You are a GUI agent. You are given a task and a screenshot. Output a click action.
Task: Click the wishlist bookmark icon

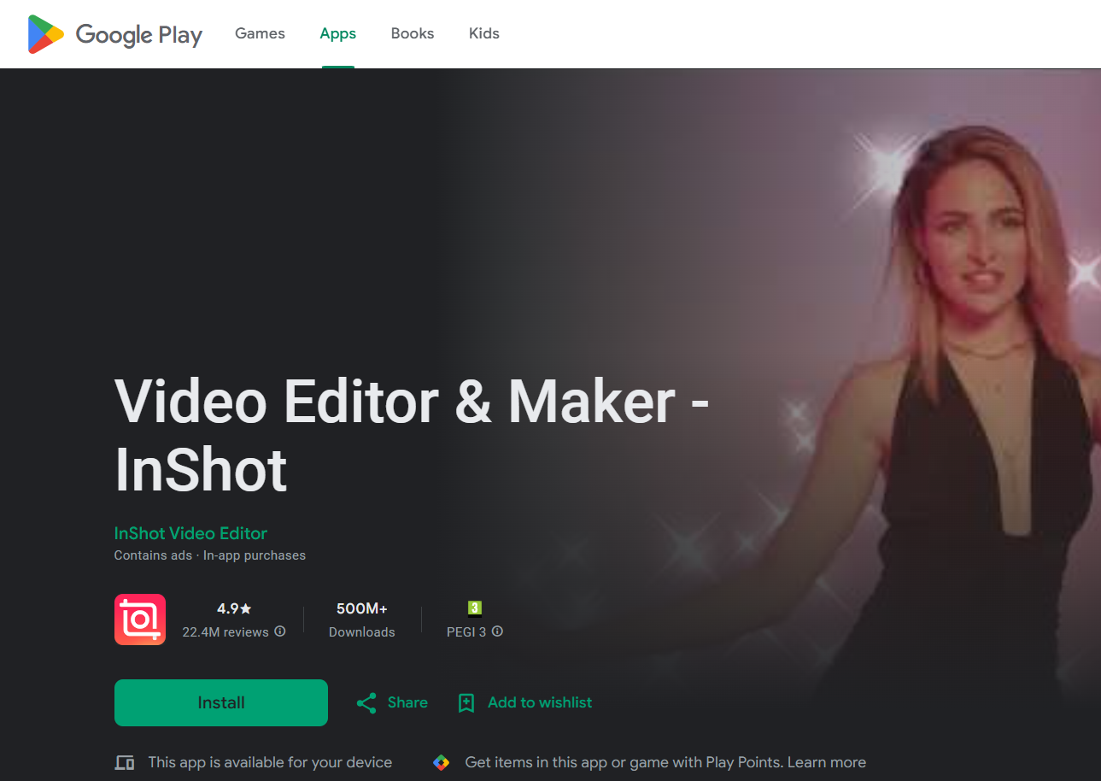(x=466, y=703)
